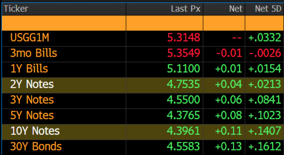Click the +0.04 net change value
The image size is (284, 155).
pos(228,84)
